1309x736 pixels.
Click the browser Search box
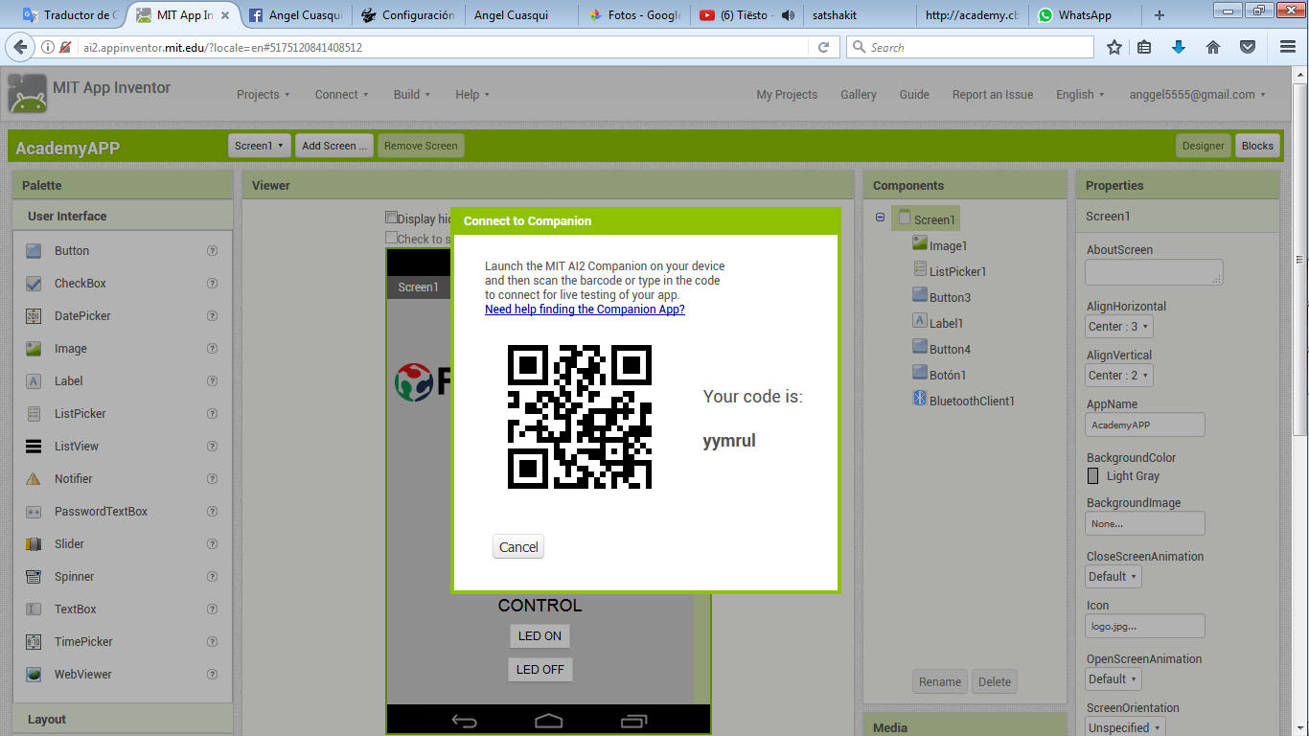pos(970,47)
